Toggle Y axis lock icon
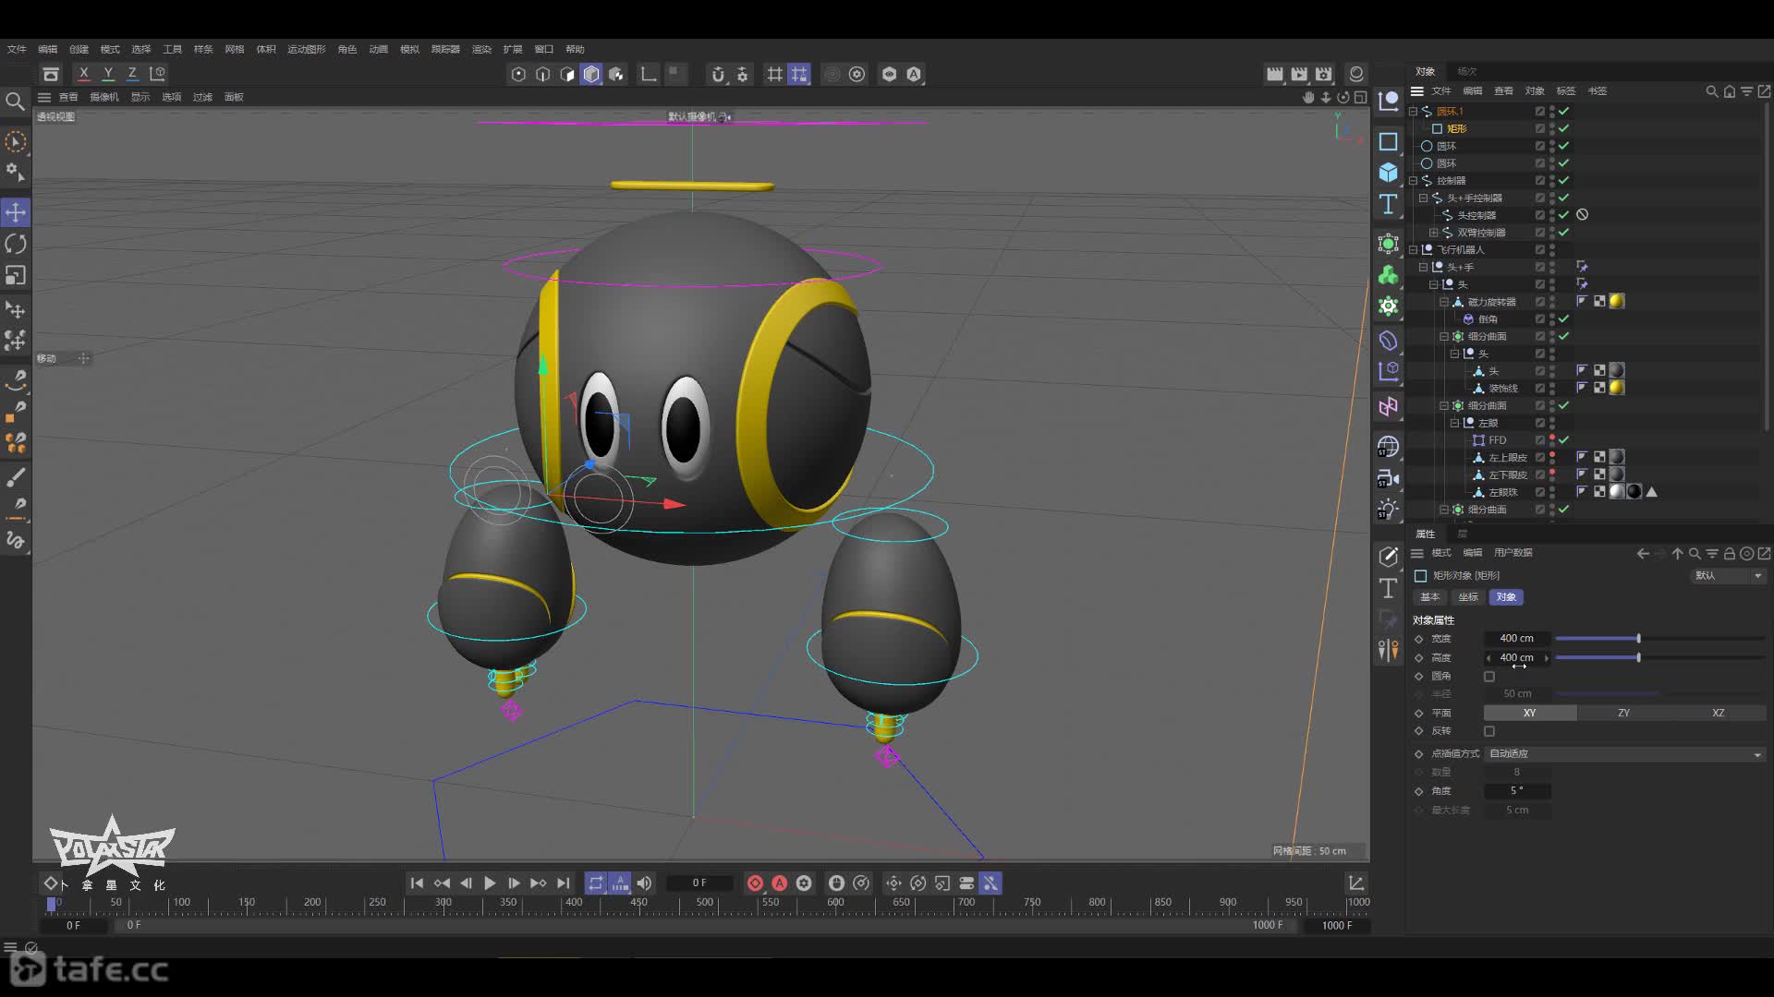The image size is (1774, 997). [x=108, y=73]
